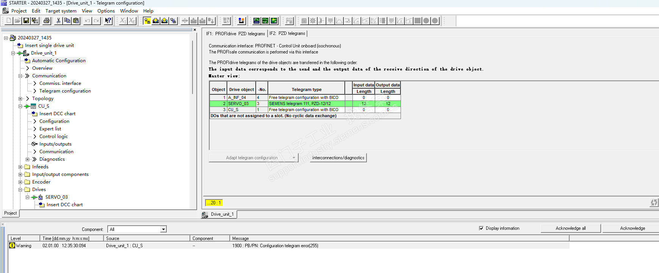Click the context Help pointer icon
This screenshot has height=273, width=659.
(x=108, y=20)
